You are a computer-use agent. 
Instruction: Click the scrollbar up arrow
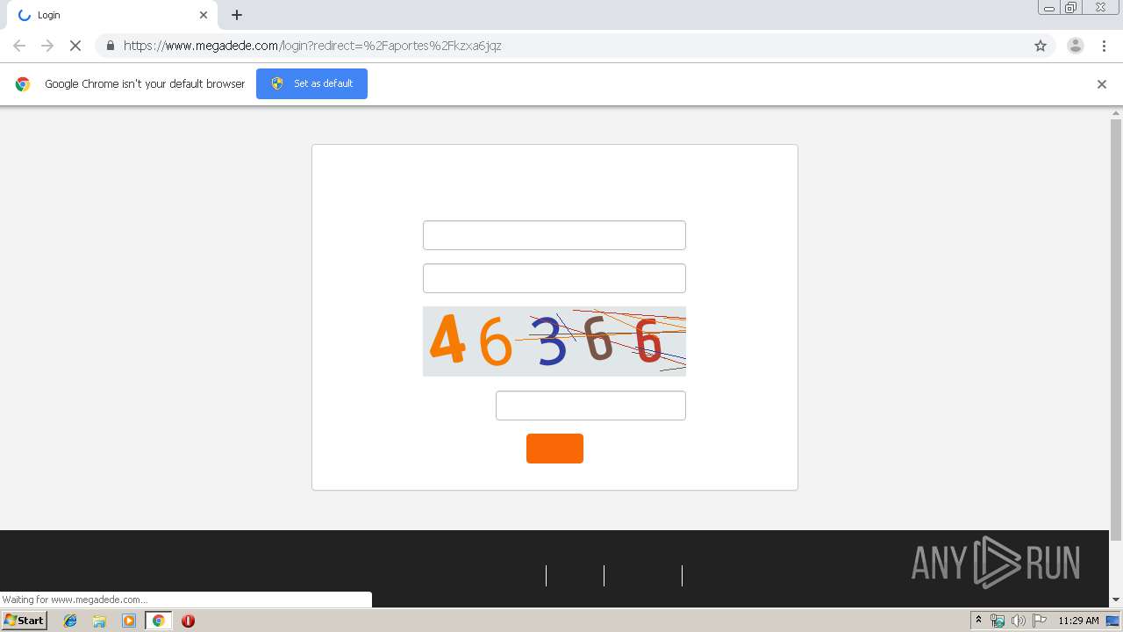point(1116,112)
